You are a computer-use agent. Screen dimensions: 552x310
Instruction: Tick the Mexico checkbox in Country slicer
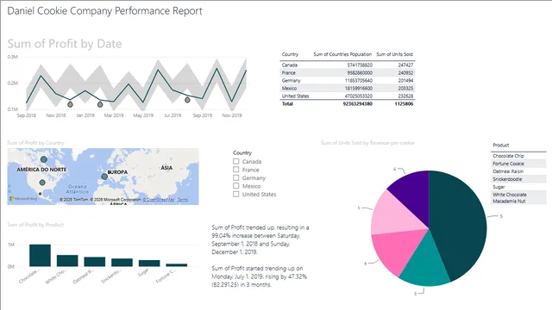(235, 186)
